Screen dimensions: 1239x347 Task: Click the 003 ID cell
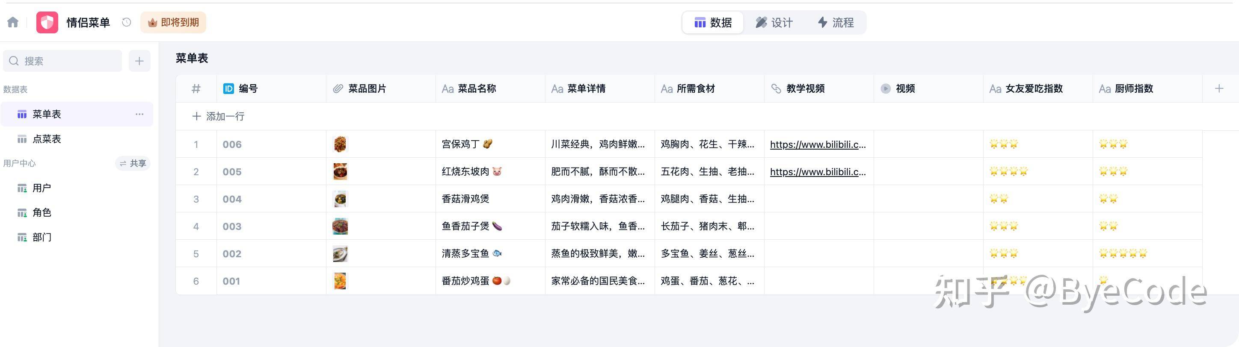pyautogui.click(x=271, y=226)
